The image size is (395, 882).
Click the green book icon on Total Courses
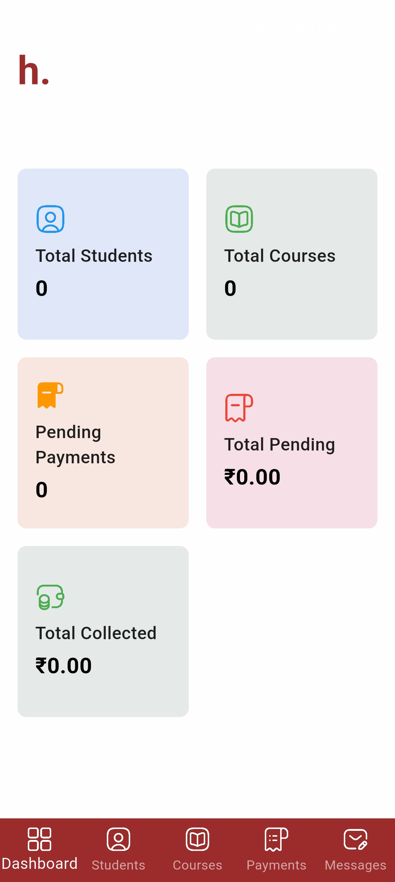pyautogui.click(x=239, y=219)
